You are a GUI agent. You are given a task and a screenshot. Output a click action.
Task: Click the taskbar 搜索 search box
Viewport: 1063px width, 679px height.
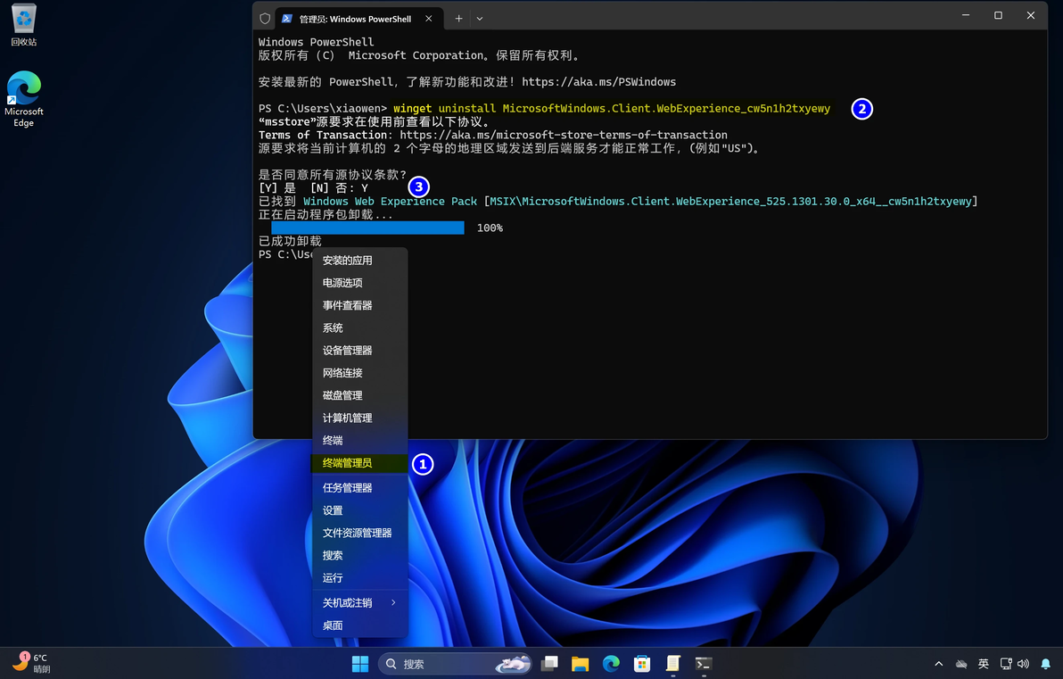(x=454, y=664)
